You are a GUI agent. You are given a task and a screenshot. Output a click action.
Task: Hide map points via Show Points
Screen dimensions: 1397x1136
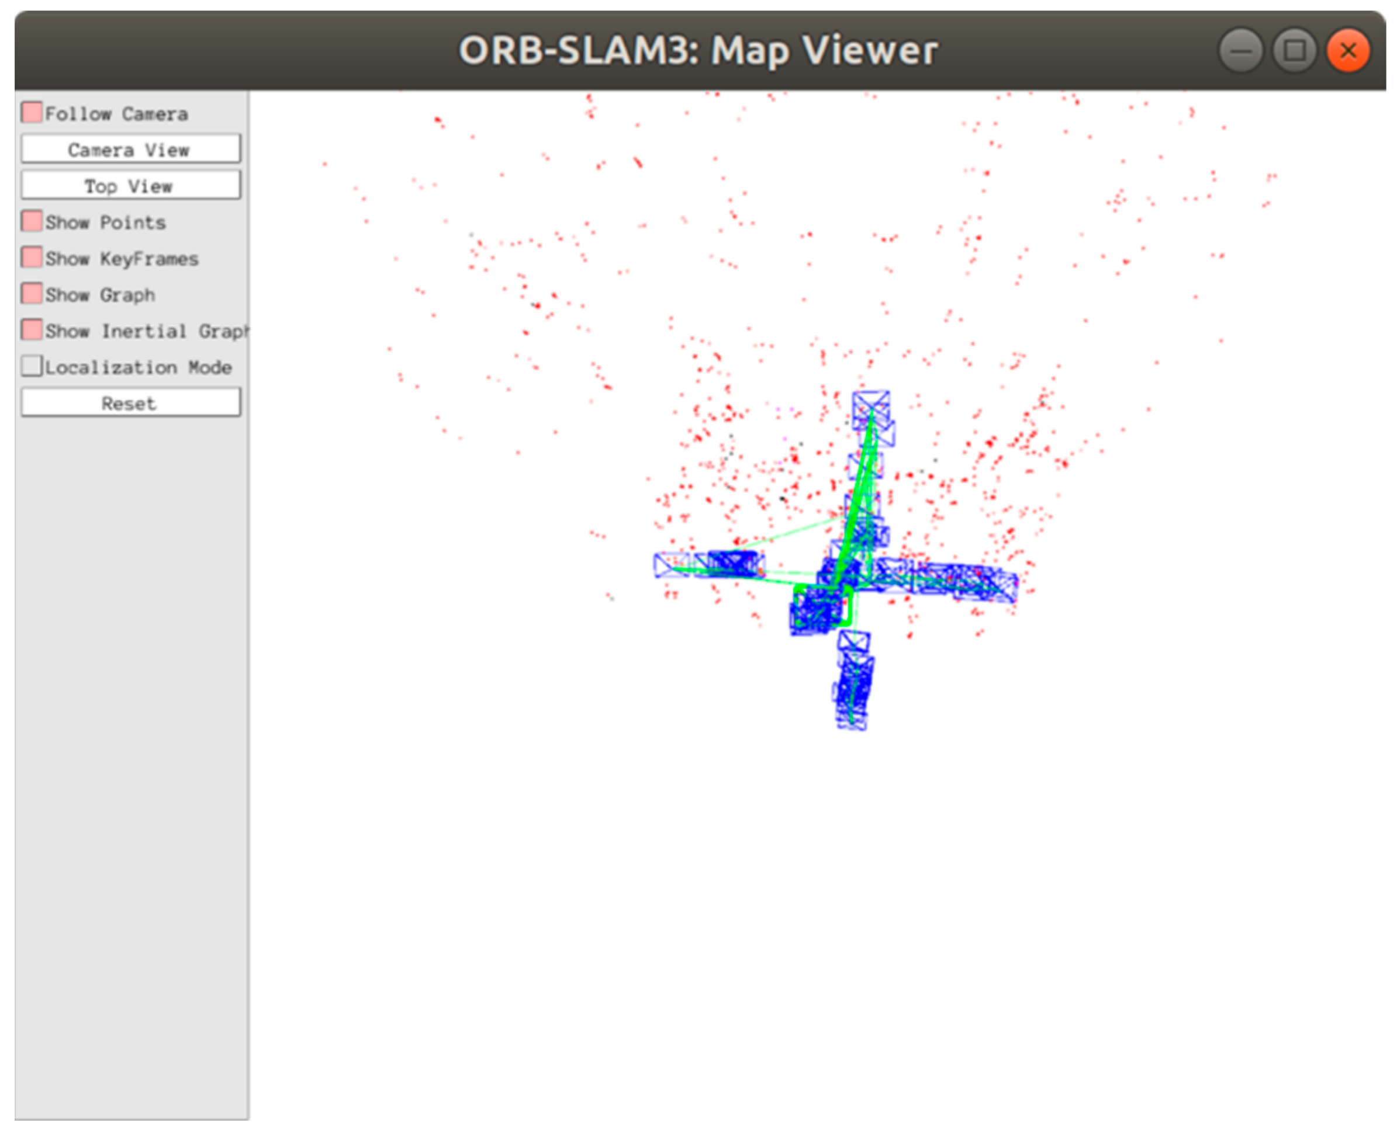pyautogui.click(x=32, y=222)
